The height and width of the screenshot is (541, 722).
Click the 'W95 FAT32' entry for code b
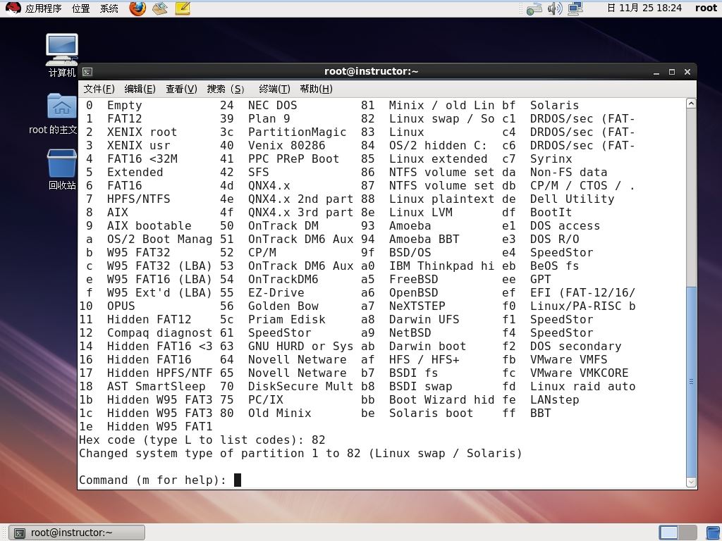point(139,252)
